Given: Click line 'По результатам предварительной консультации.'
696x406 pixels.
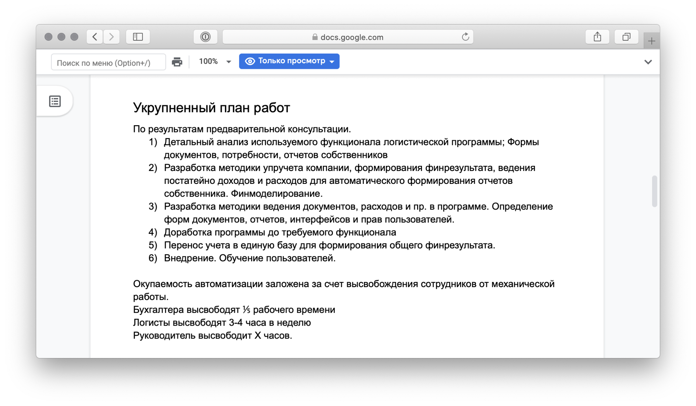Looking at the screenshot, I should [242, 129].
